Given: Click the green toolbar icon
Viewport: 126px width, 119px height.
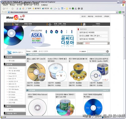Looking at the screenshot, I should [x=73, y=9].
